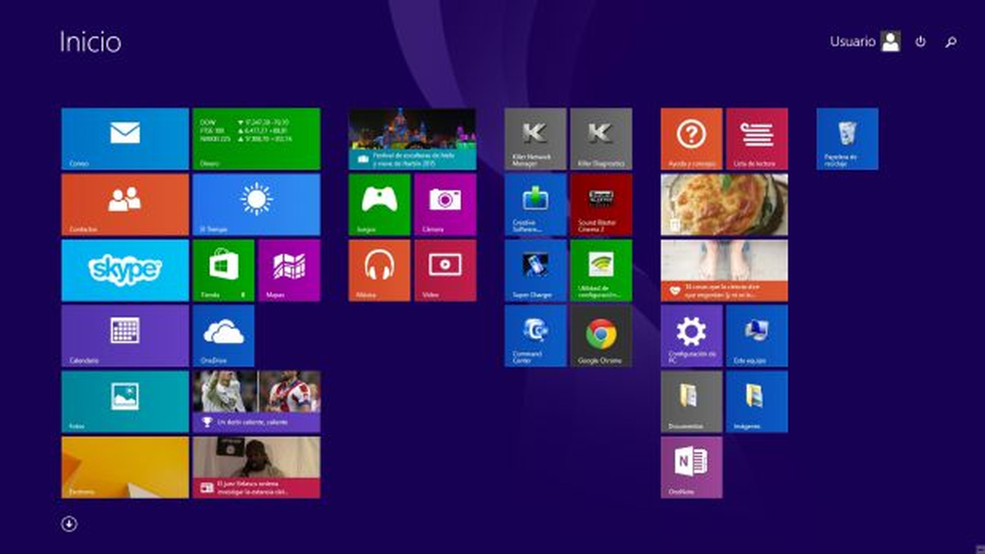Show all apps with down arrow
This screenshot has width=985, height=554.
click(x=69, y=524)
